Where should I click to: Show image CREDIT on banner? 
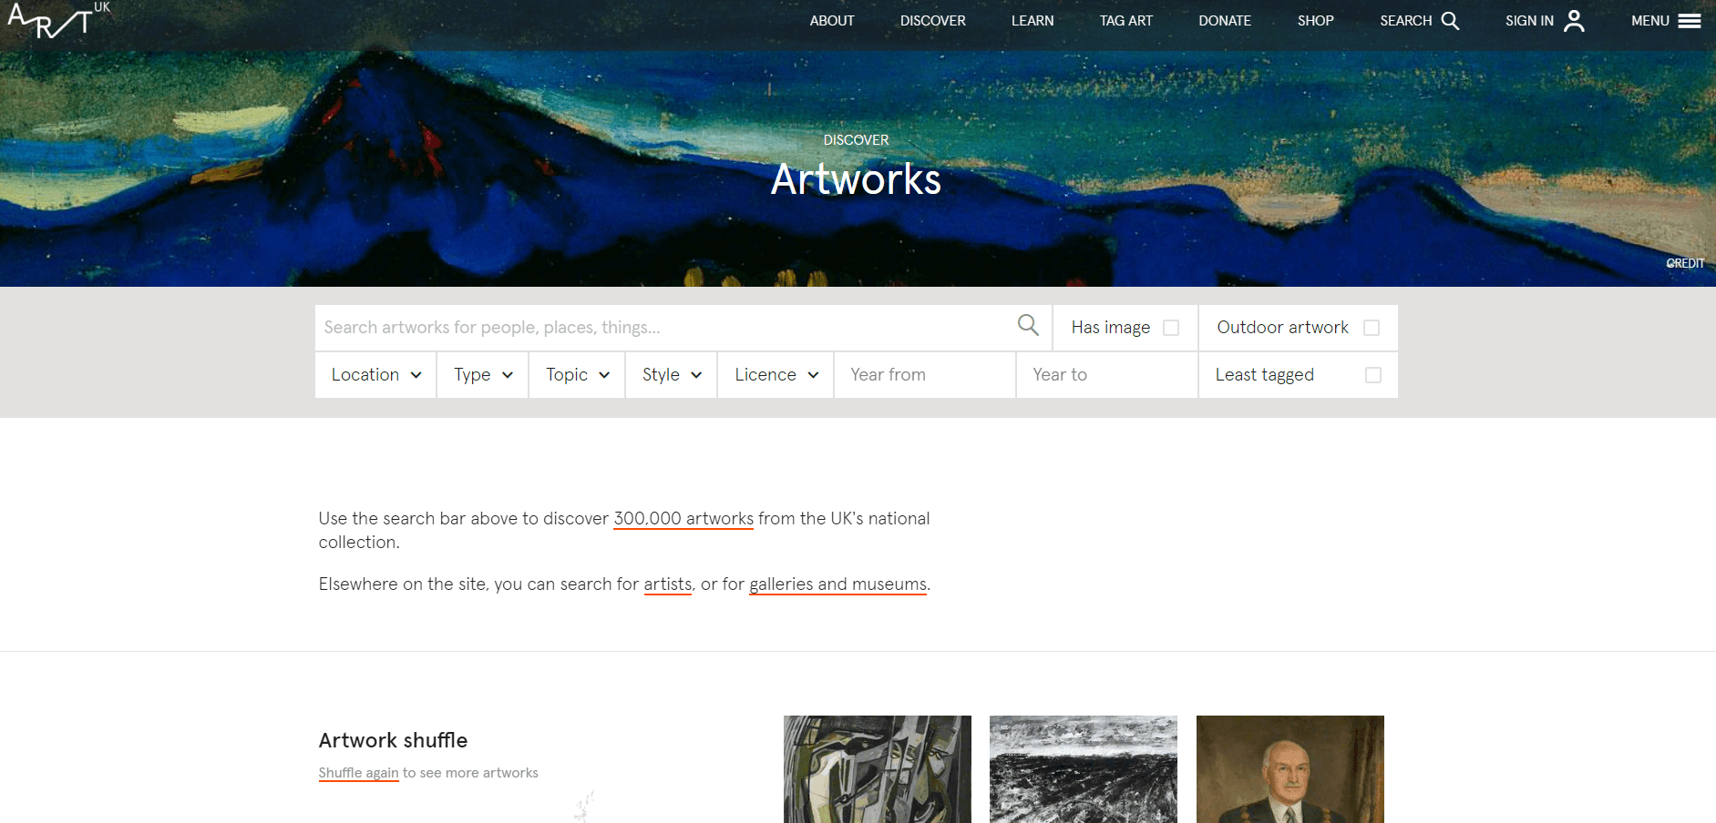click(x=1685, y=263)
